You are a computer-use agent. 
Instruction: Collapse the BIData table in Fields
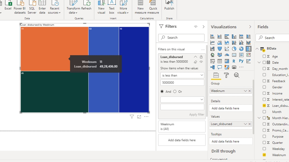point(257,49)
